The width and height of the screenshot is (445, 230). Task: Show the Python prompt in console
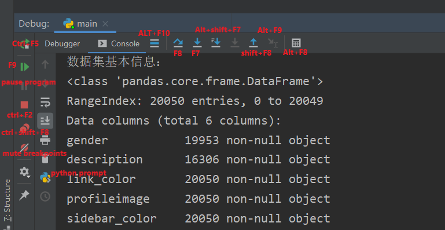click(x=45, y=177)
